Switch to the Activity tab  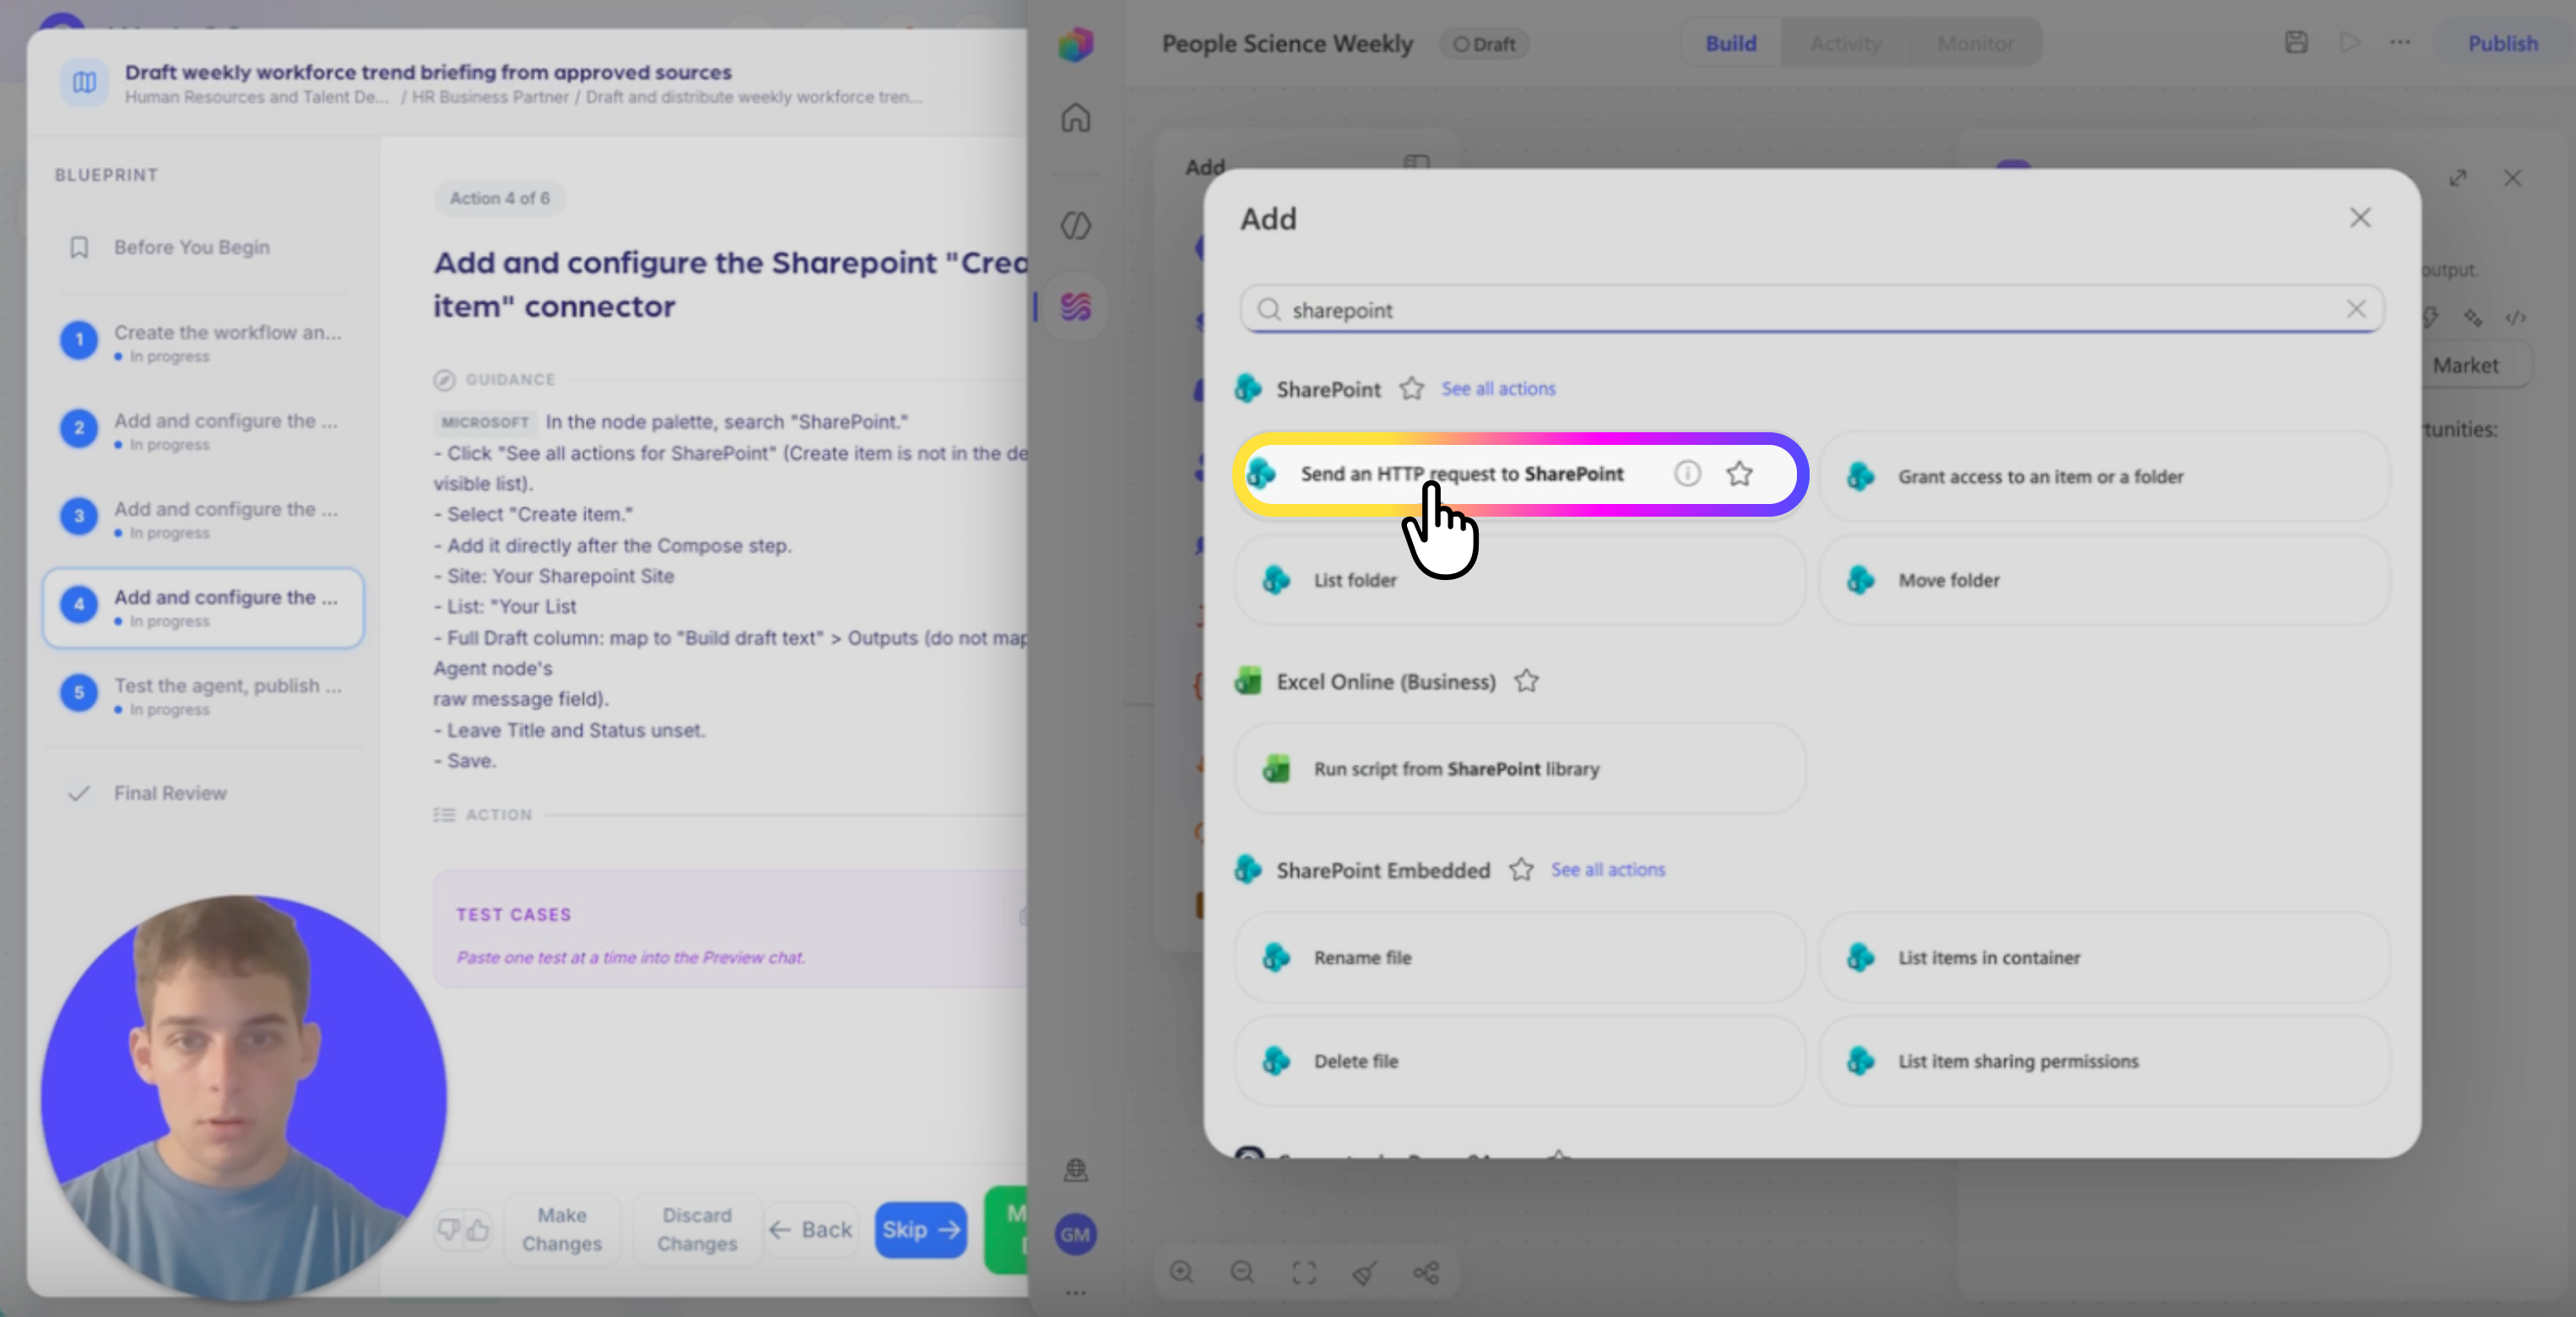point(1845,43)
